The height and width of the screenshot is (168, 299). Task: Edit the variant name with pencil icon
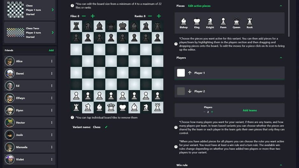pos(106,127)
